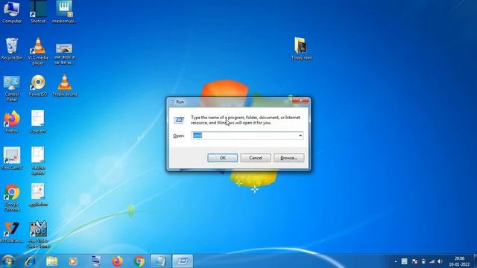The image size is (477, 268).
Task: Click OK in the Run dialog
Action: 222,158
